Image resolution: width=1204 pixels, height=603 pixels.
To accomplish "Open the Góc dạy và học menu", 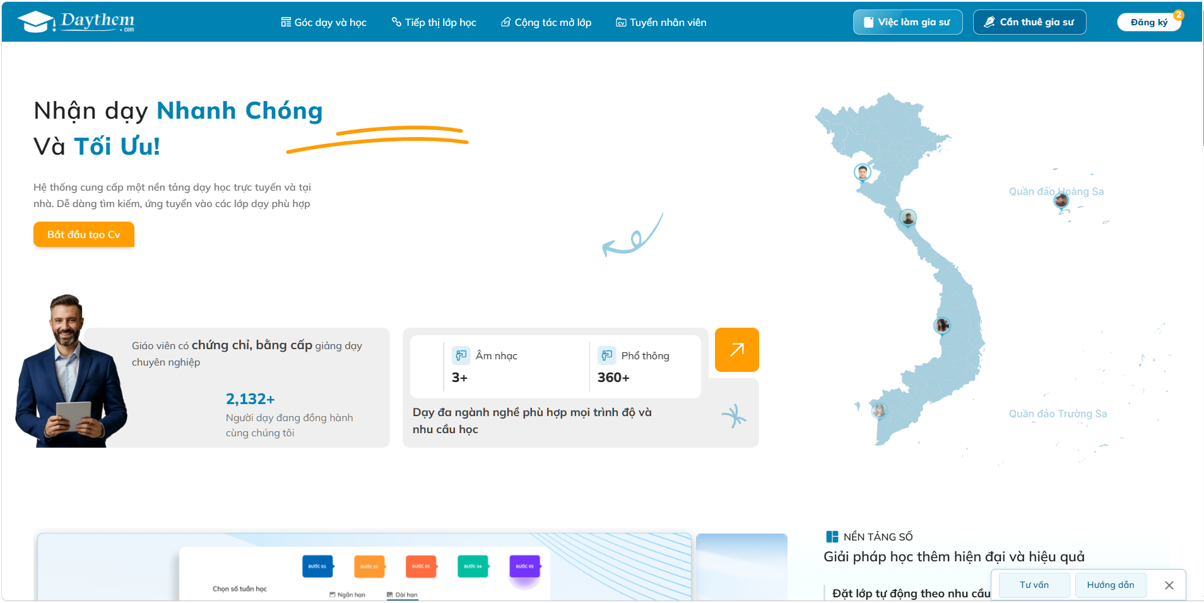I will click(x=324, y=23).
